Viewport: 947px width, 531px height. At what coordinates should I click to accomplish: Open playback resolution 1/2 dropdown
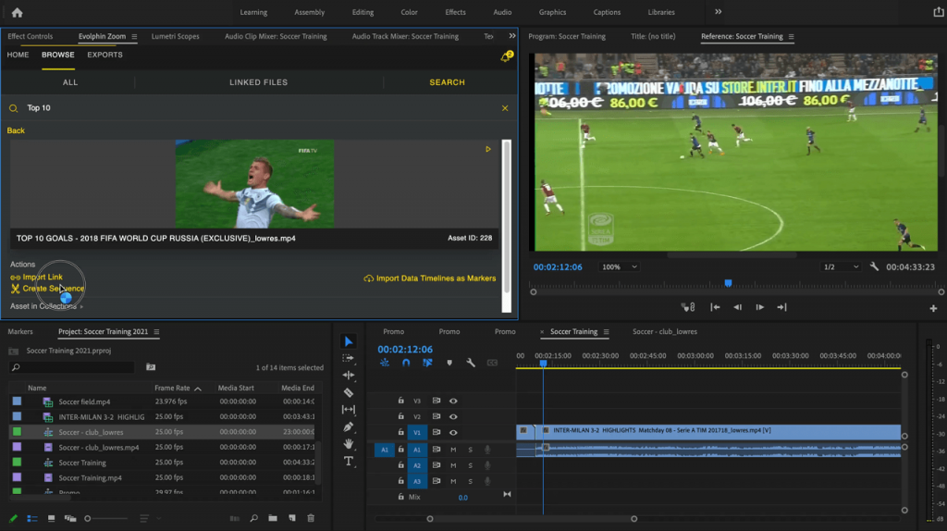point(841,267)
